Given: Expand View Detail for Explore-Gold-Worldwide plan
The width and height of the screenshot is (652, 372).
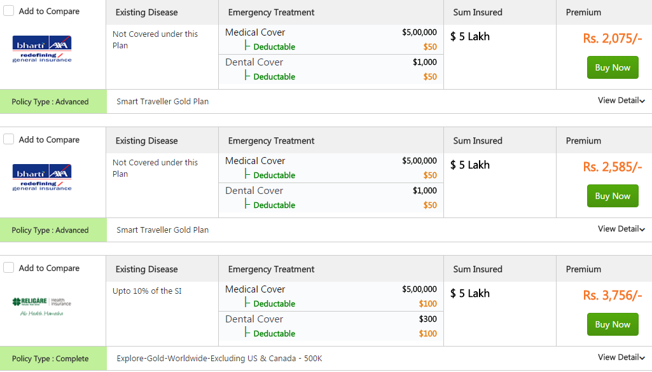Looking at the screenshot, I should pyautogui.click(x=621, y=357).
